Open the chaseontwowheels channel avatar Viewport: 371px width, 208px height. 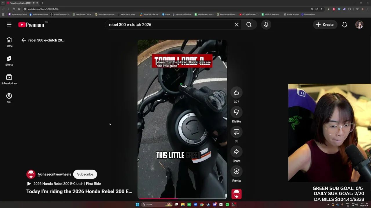click(31, 174)
